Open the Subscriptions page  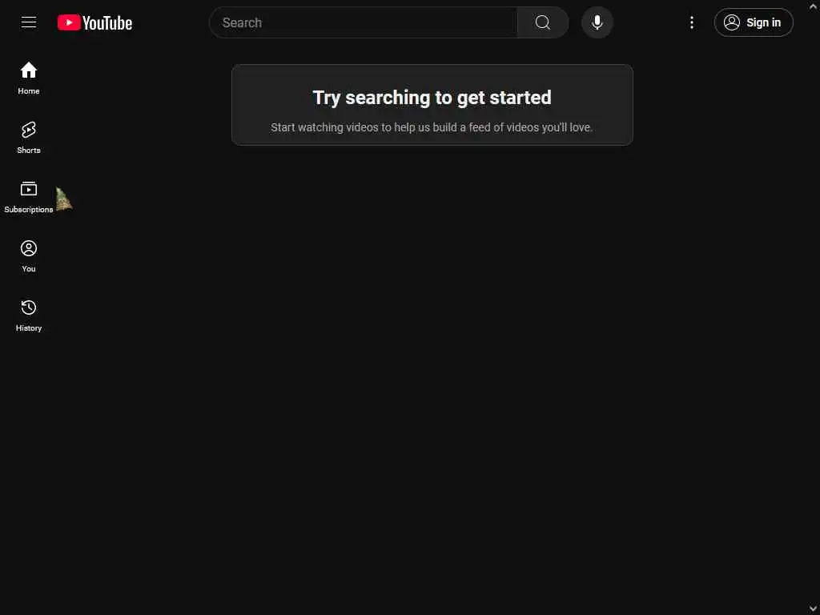tap(29, 197)
